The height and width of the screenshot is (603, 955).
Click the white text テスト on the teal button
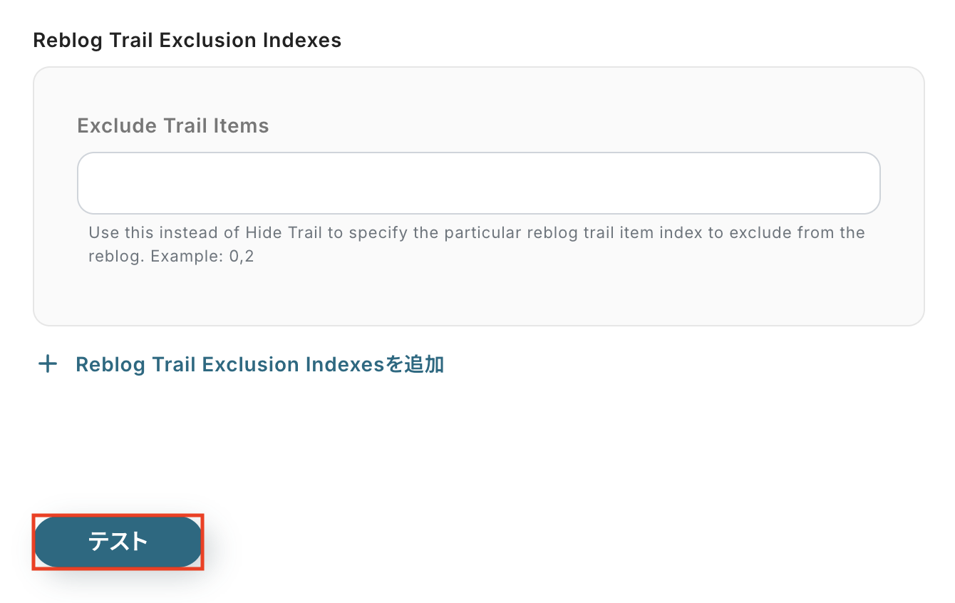point(118,542)
